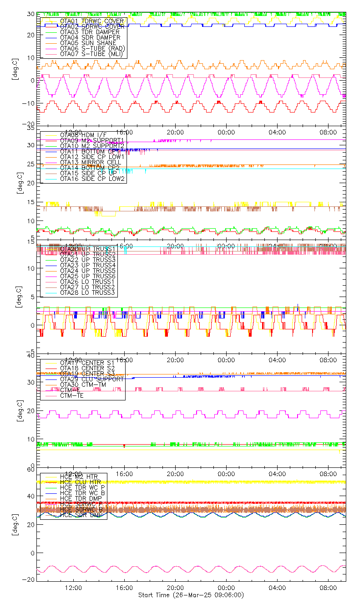The height and width of the screenshot is (615, 364).
Task: Click the OTA19 CENTER S3 legend label
Action: pyautogui.click(x=88, y=374)
